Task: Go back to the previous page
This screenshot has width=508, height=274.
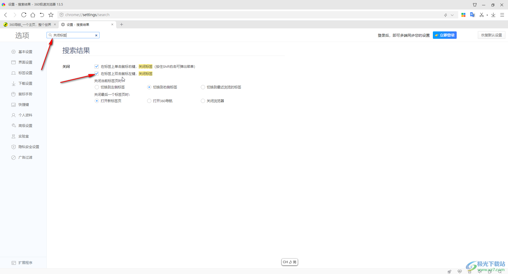Action: tap(6, 15)
